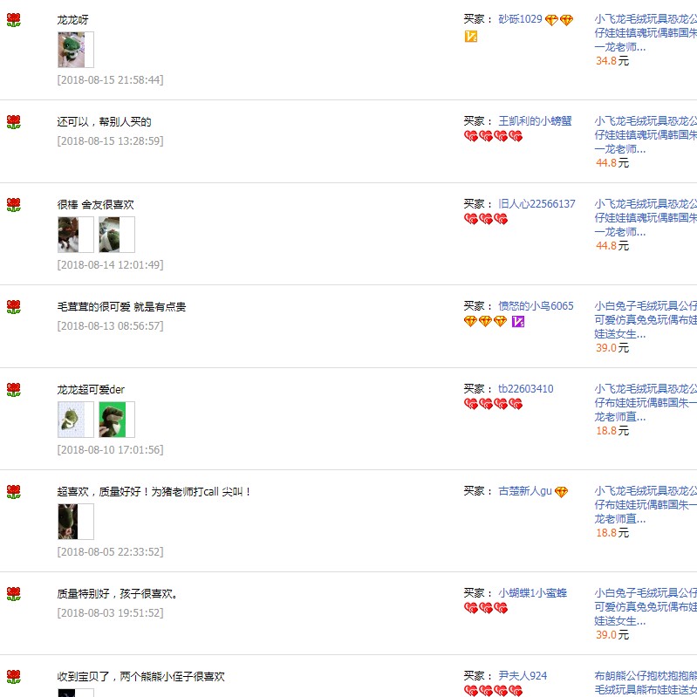The height and width of the screenshot is (697, 697).
Task: Click the heart rating icons under tb22603410
Action: [493, 404]
